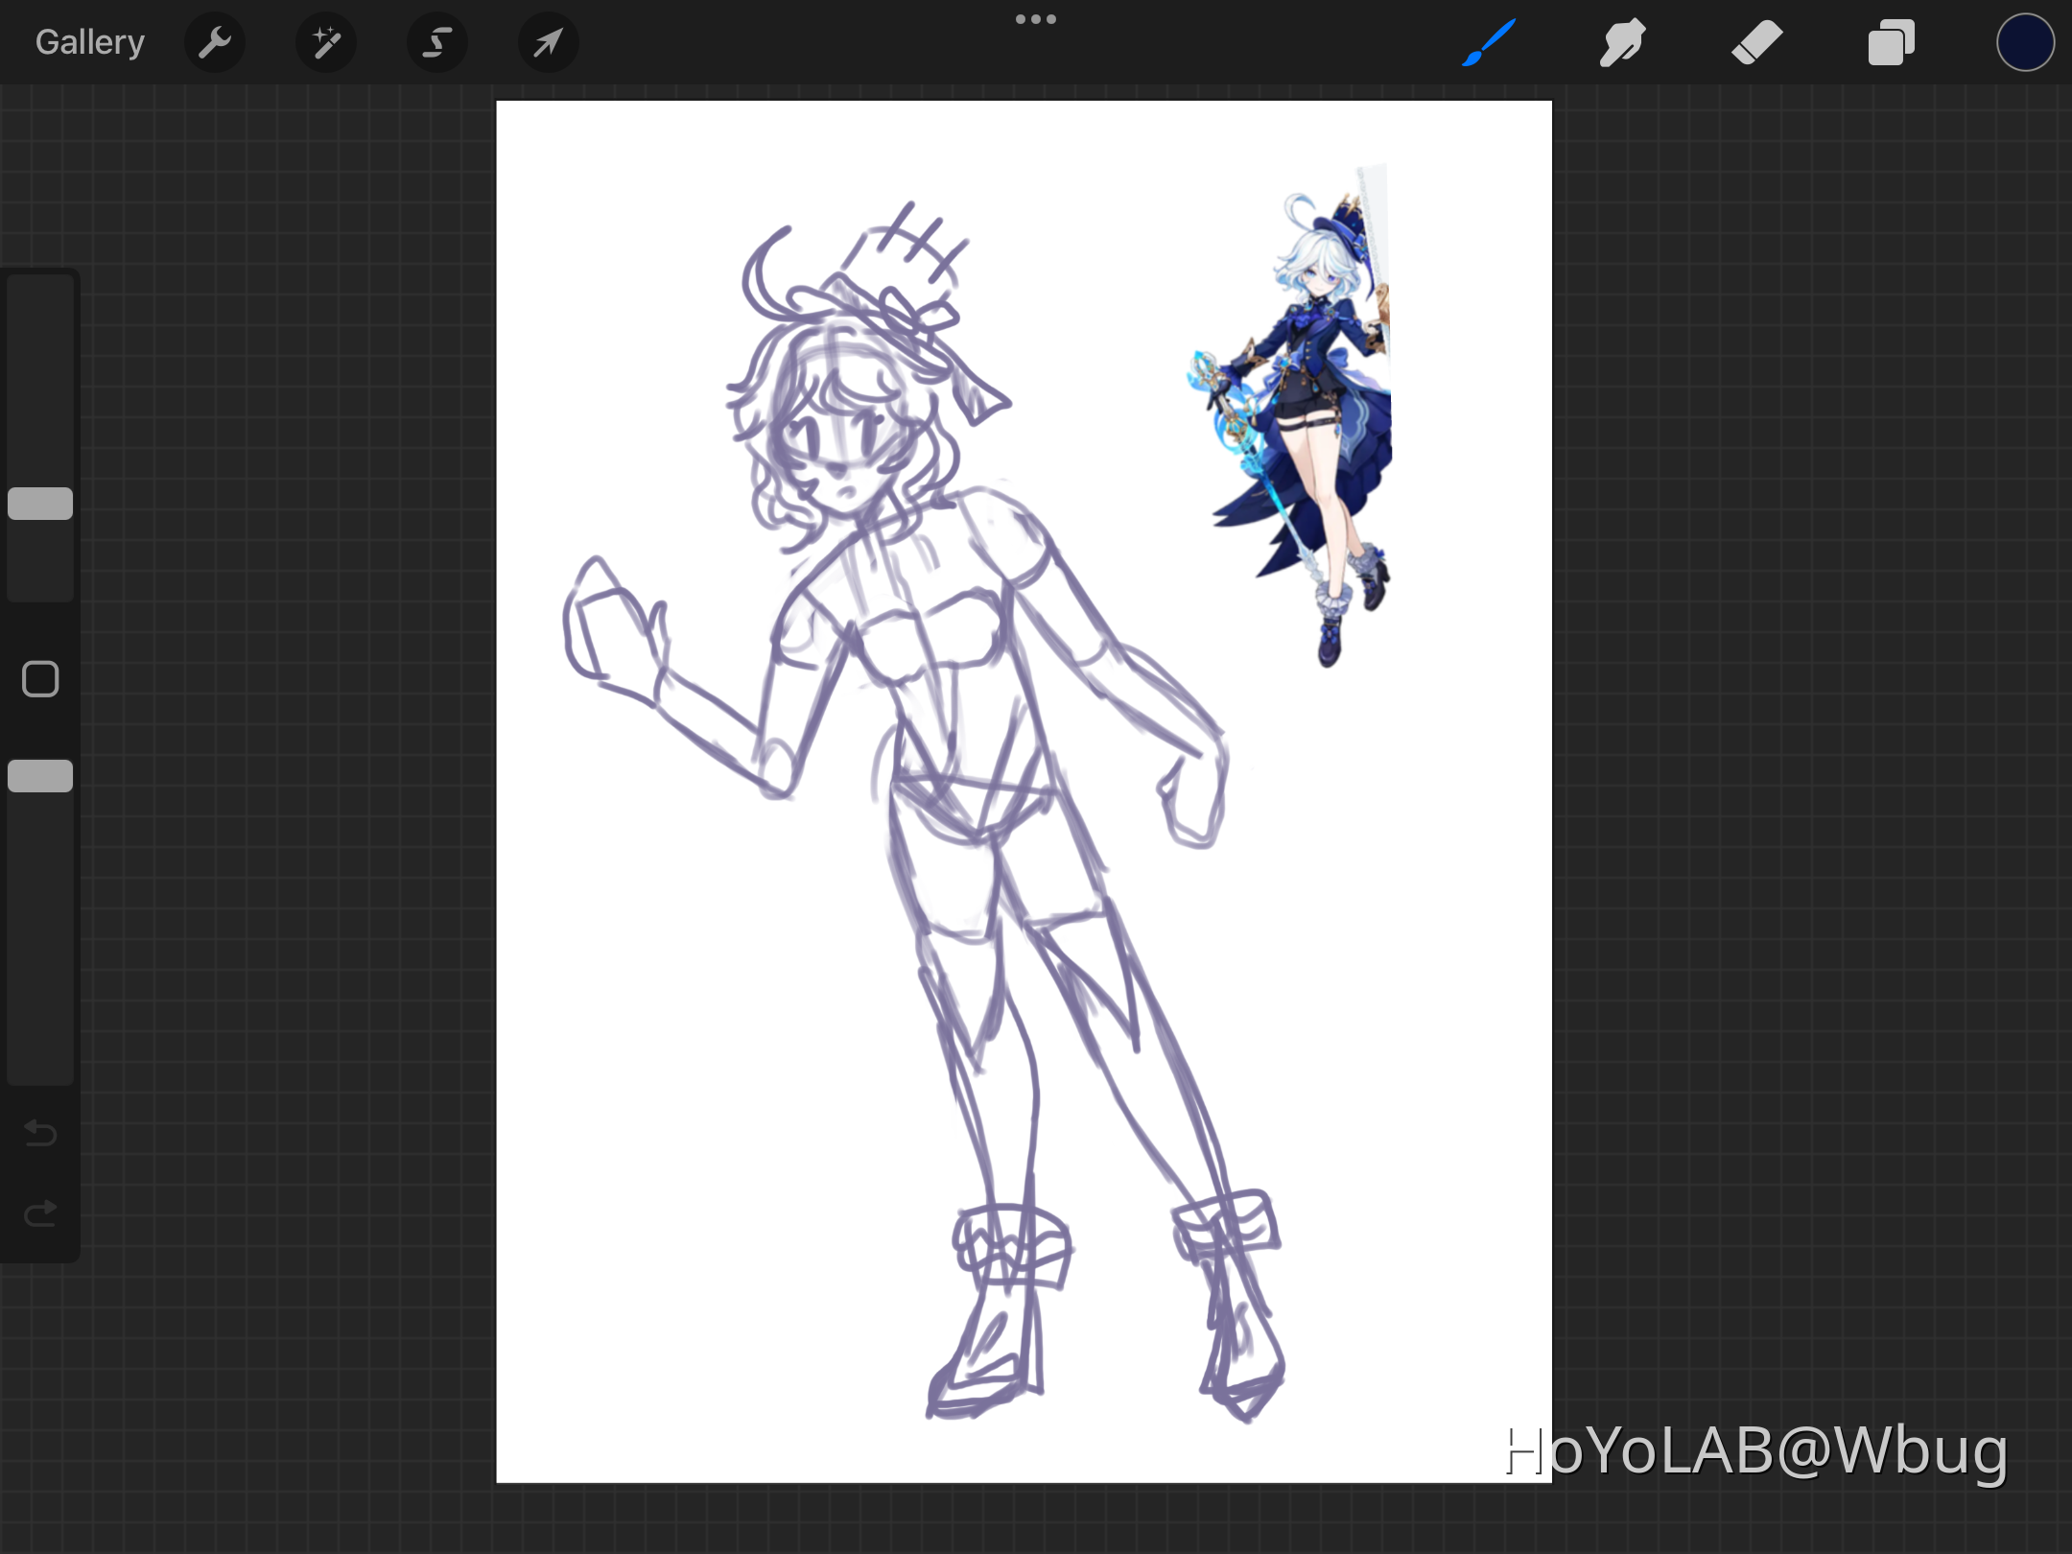This screenshot has width=2072, height=1554.
Task: Open the Brush Library
Action: click(1488, 42)
